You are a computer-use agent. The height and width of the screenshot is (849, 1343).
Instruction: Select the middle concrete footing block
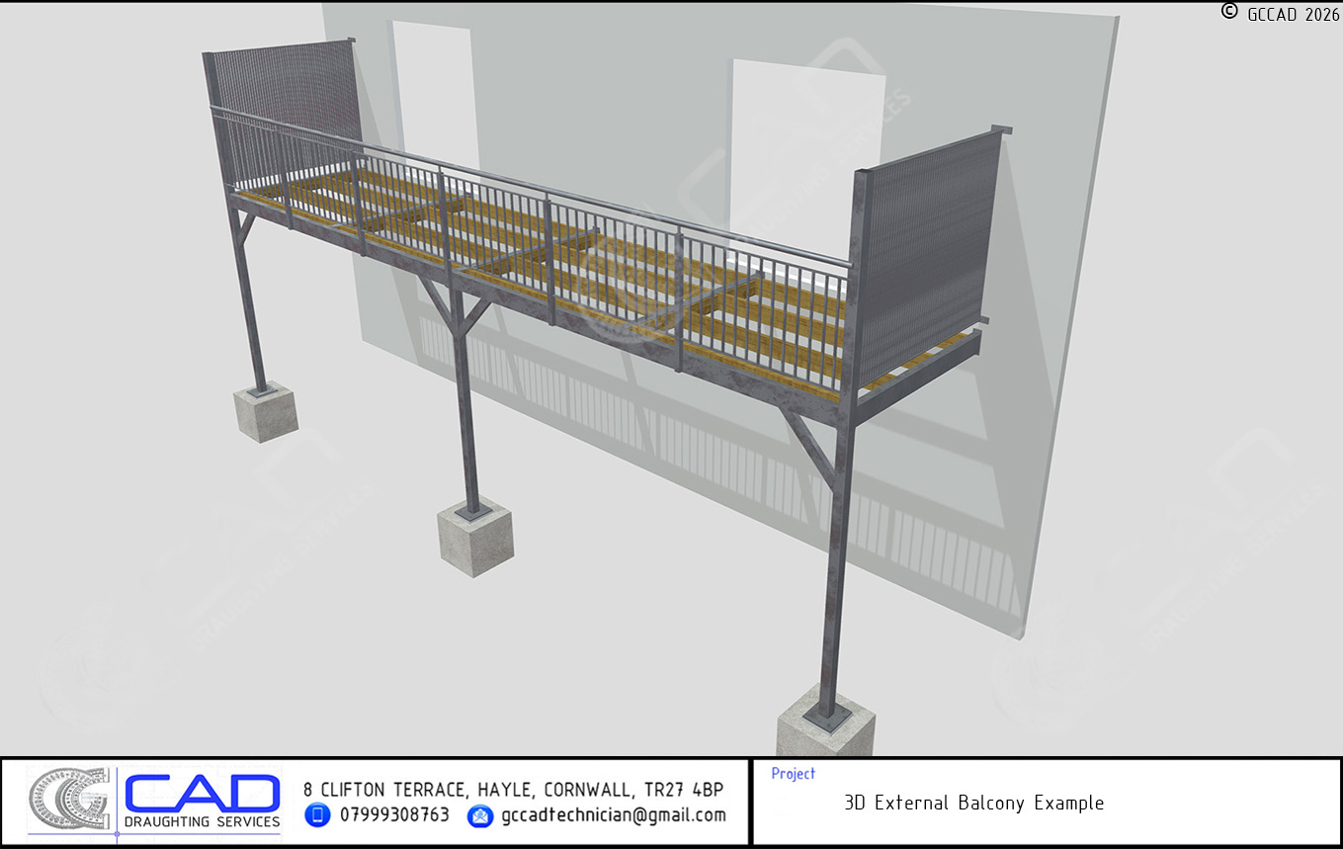pos(475,537)
